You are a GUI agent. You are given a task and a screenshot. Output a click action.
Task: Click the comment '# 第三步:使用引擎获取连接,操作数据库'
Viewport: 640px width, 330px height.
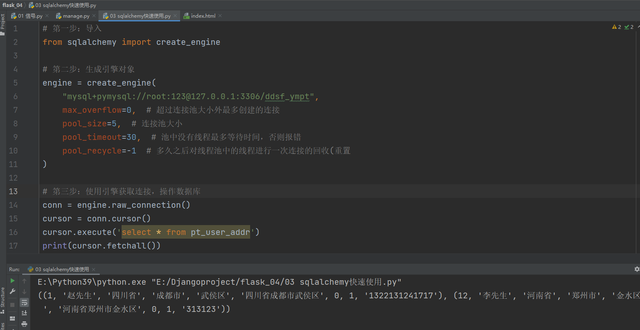(122, 191)
